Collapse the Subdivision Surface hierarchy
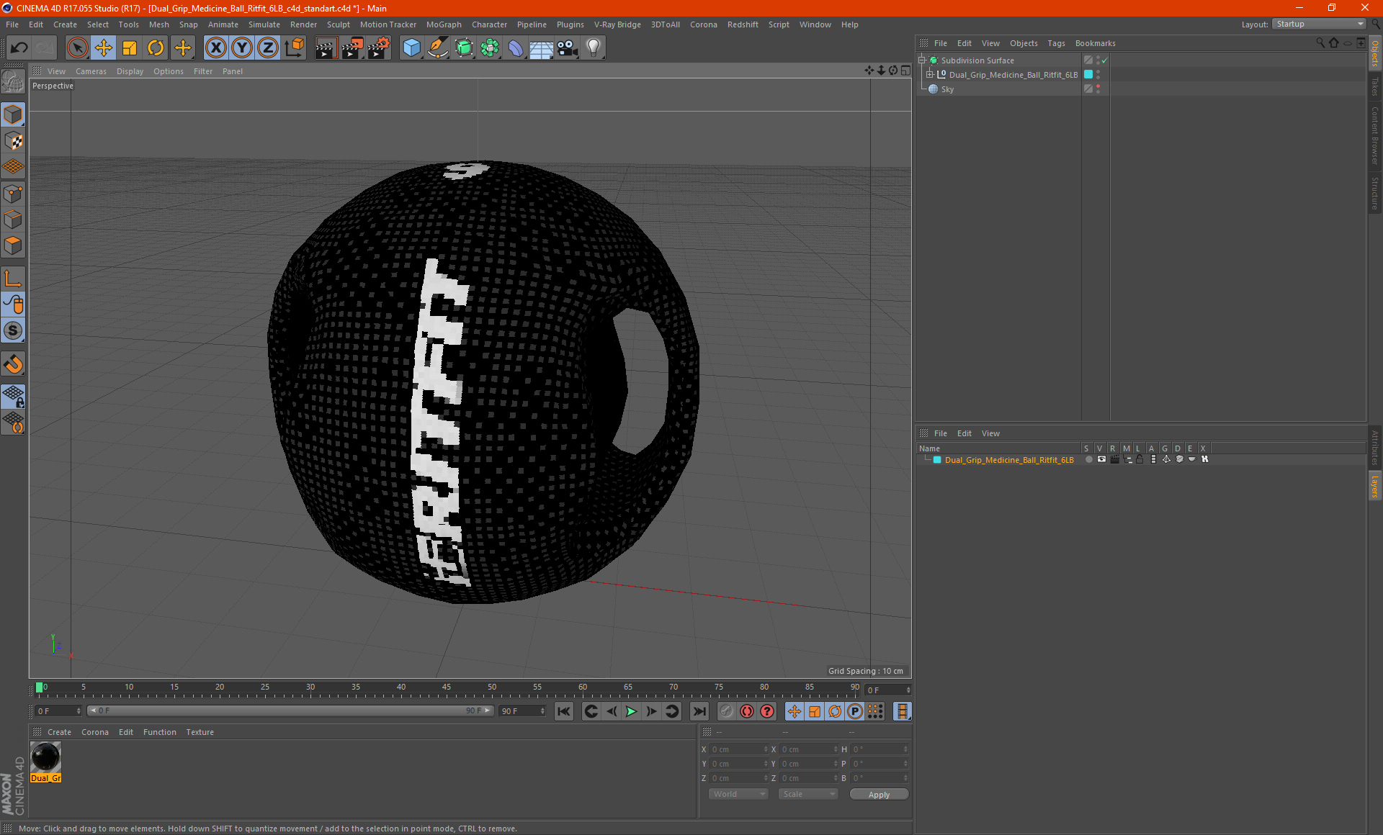1383x835 pixels. [x=921, y=60]
